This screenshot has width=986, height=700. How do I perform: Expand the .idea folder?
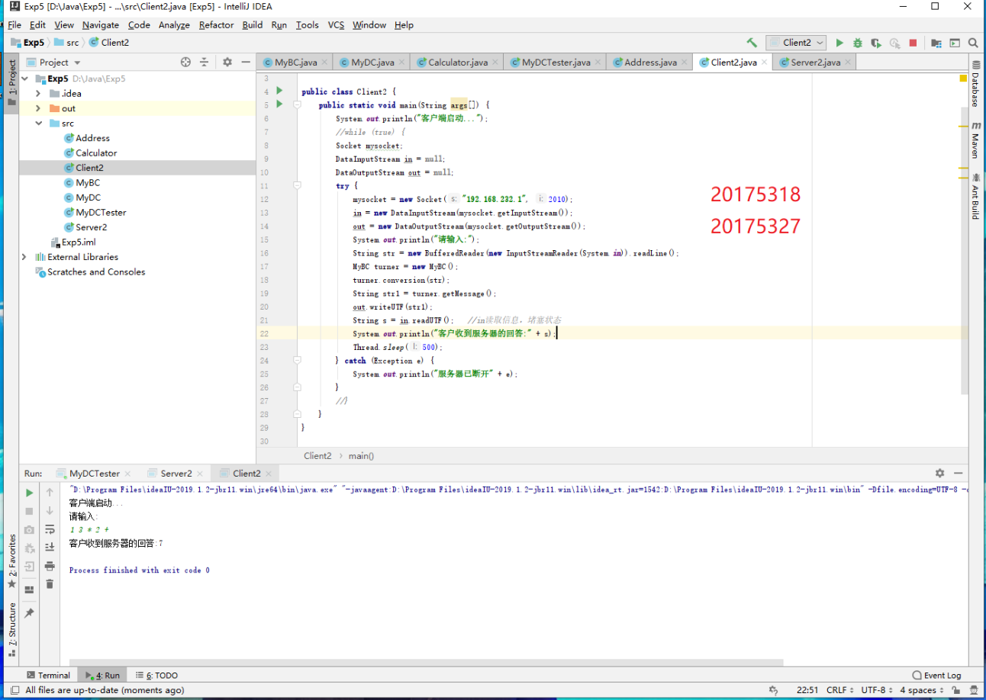[x=38, y=94]
